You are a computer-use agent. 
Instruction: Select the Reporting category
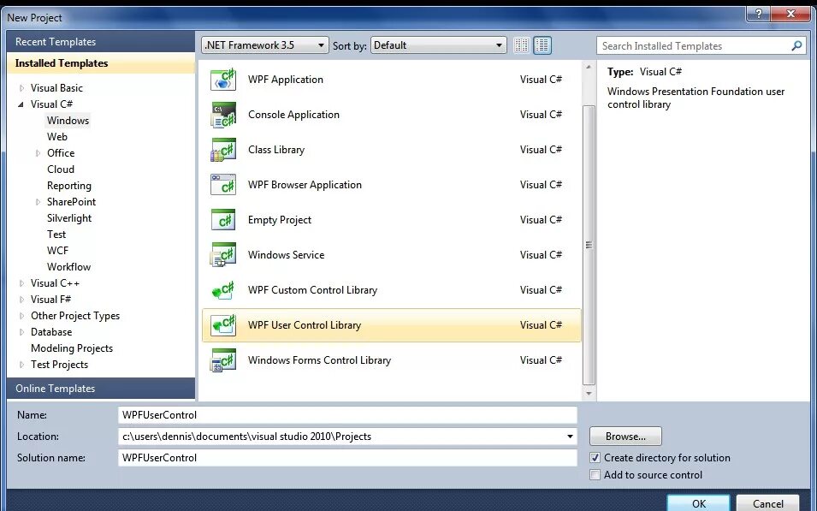(x=68, y=186)
